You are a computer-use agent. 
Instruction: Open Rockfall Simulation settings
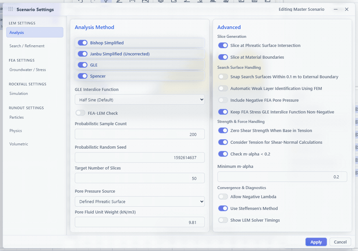(x=19, y=93)
